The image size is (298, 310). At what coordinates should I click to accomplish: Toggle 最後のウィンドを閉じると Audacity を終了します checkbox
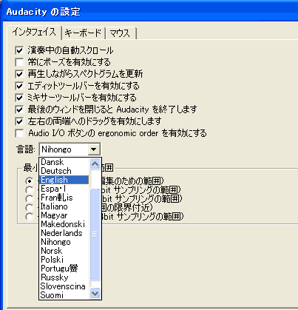[x=19, y=109]
